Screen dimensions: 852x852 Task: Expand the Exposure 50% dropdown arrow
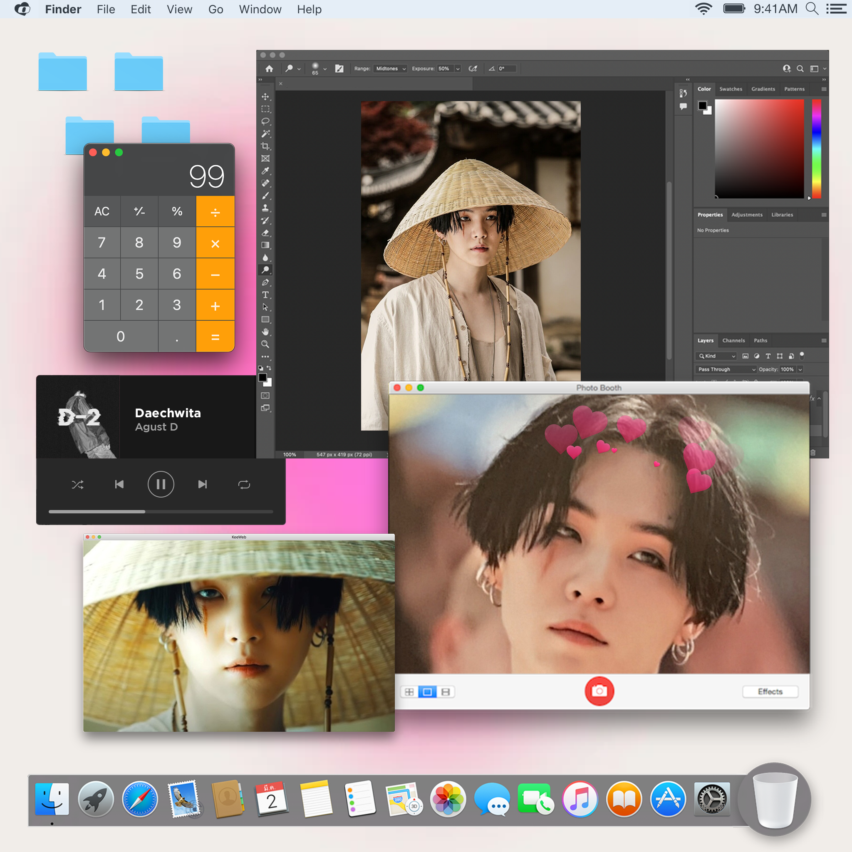(458, 69)
